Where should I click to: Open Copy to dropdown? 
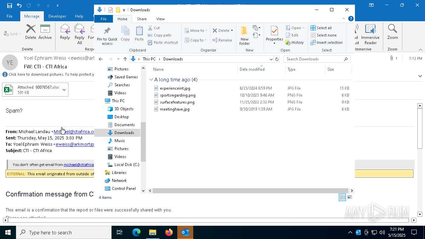click(196, 40)
